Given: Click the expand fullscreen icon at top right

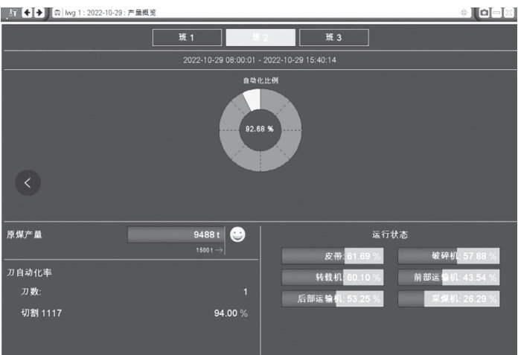Looking at the screenshot, I should tap(508, 13).
